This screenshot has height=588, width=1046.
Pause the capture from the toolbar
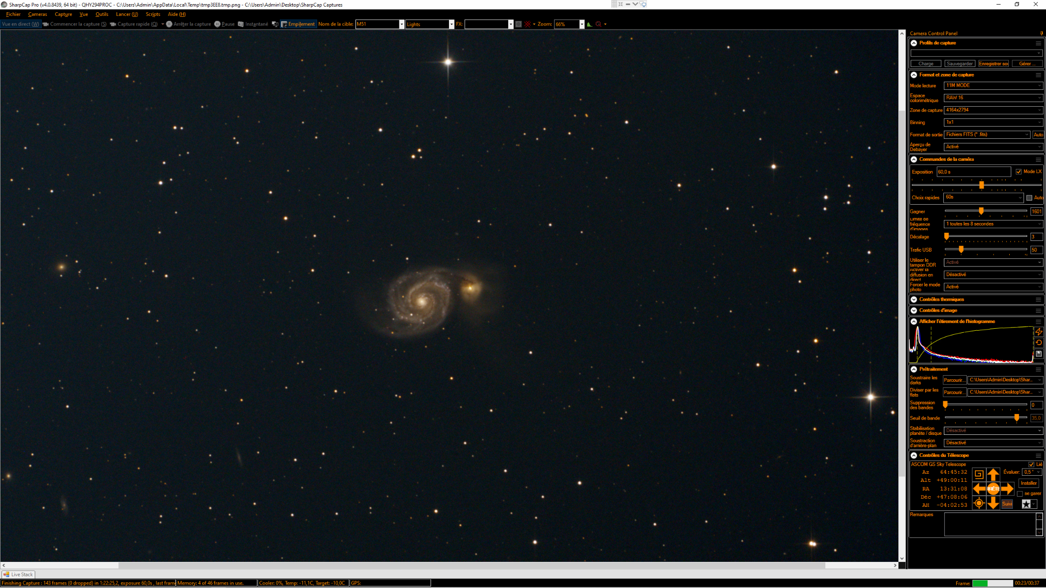224,24
